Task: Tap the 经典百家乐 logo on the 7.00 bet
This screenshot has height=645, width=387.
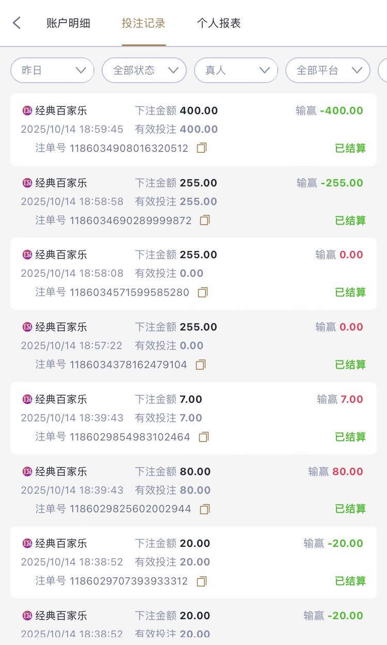Action: click(27, 399)
